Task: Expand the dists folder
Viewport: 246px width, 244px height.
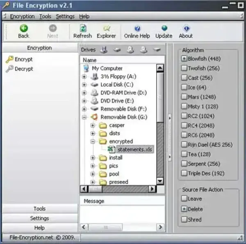Action: click(93, 133)
